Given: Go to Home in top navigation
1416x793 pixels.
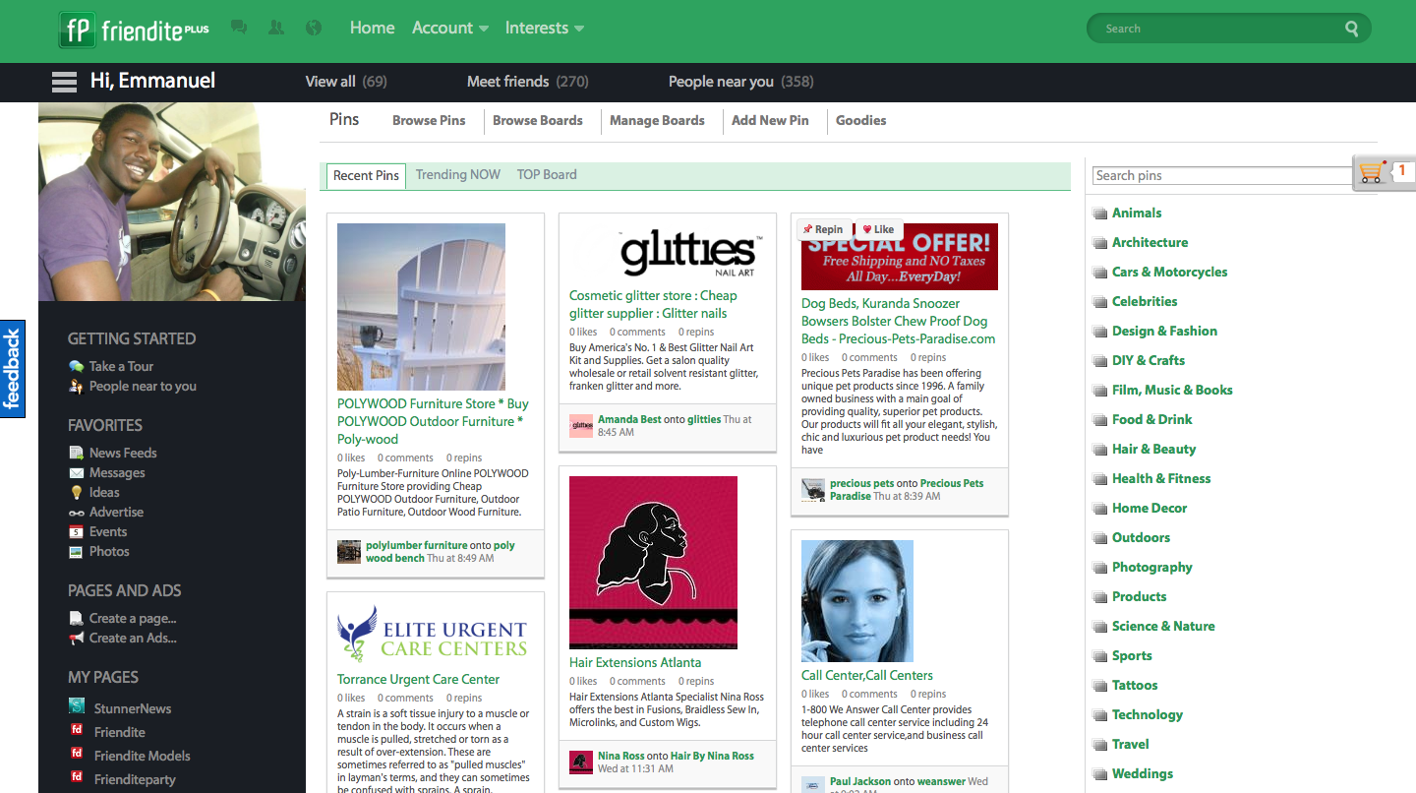Looking at the screenshot, I should pos(372,28).
